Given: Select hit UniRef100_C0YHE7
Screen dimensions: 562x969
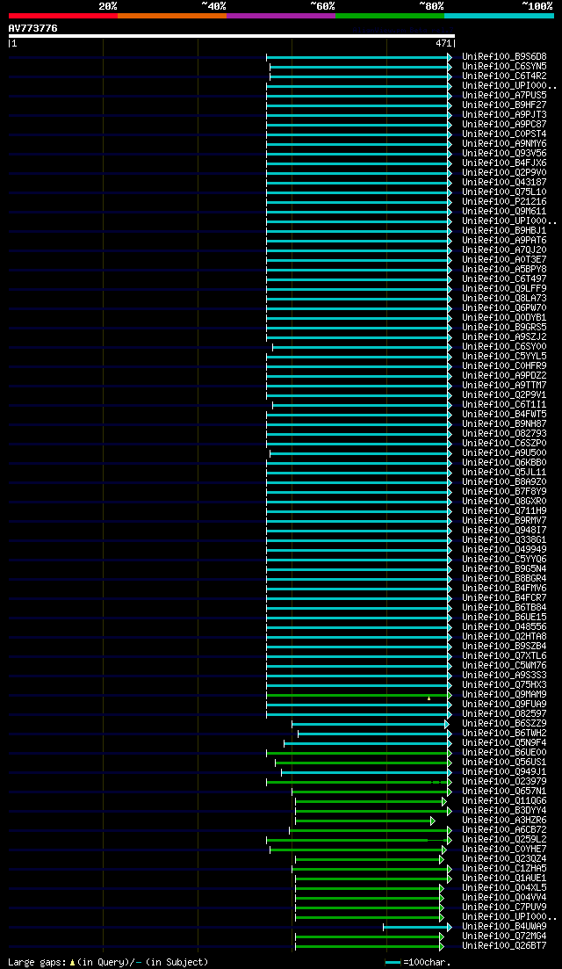Looking at the screenshot, I should pos(504,850).
